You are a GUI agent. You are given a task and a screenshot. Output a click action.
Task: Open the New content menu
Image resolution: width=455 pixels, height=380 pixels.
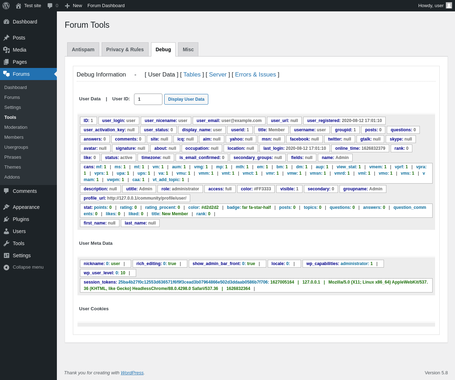[74, 6]
